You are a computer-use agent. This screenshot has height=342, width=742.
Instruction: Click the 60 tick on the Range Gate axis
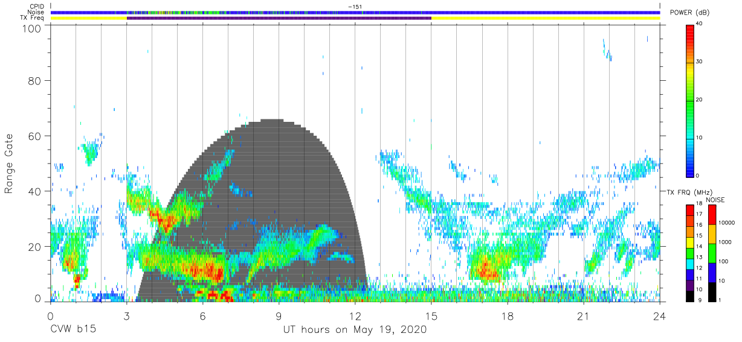35,136
